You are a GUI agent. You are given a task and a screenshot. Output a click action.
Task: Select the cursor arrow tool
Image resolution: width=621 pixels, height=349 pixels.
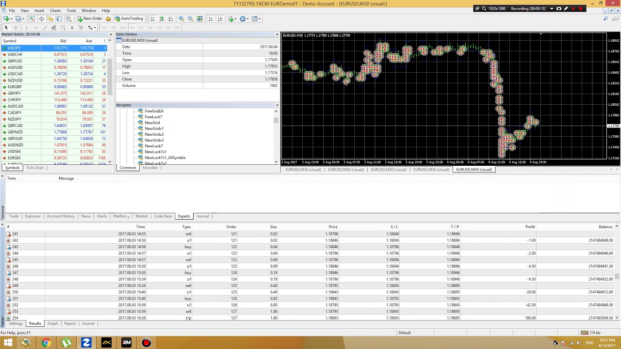click(6, 28)
